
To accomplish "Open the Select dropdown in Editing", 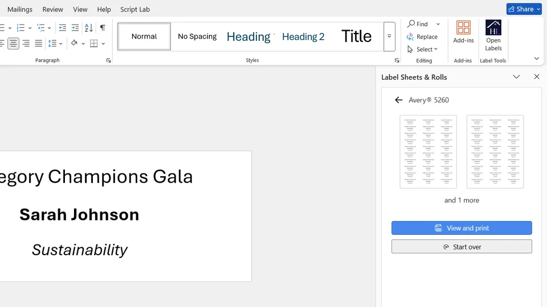I will click(422, 49).
